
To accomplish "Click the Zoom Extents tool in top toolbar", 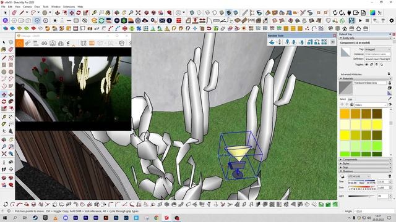I will point(138,12).
